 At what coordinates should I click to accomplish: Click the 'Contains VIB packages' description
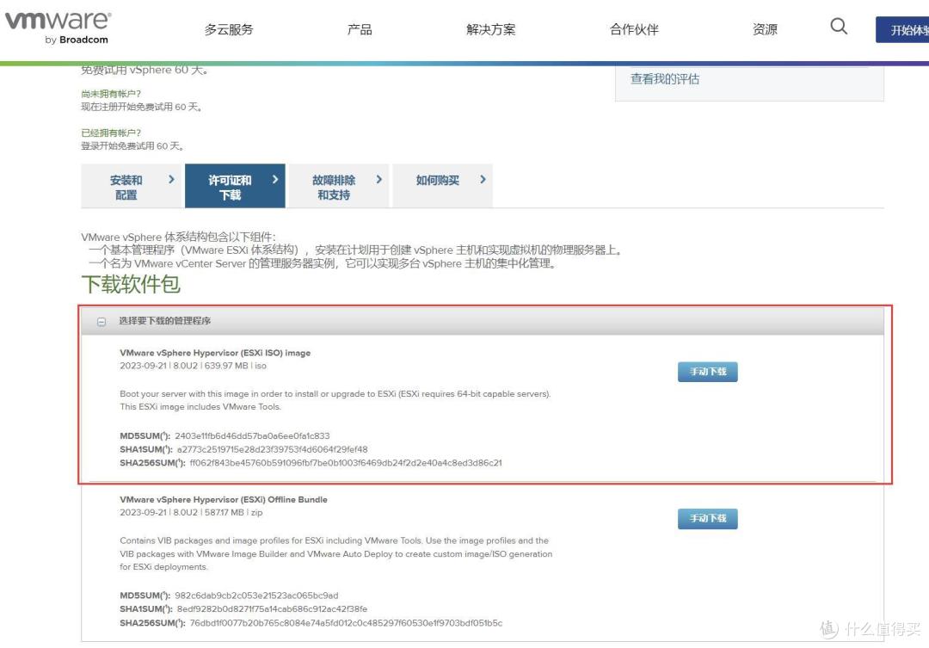[336, 553]
